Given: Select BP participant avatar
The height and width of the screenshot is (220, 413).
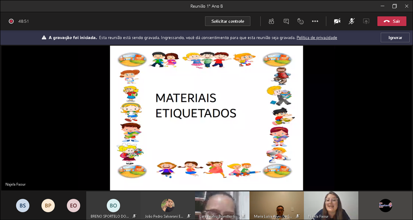Looking at the screenshot, I should coord(48,205).
